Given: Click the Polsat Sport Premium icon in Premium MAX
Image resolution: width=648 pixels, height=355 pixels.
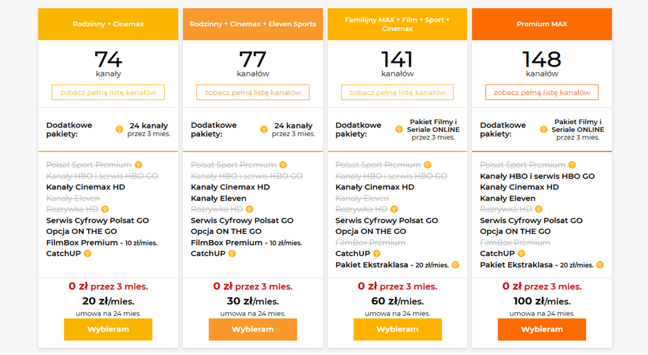Looking at the screenshot, I should click(x=573, y=165).
